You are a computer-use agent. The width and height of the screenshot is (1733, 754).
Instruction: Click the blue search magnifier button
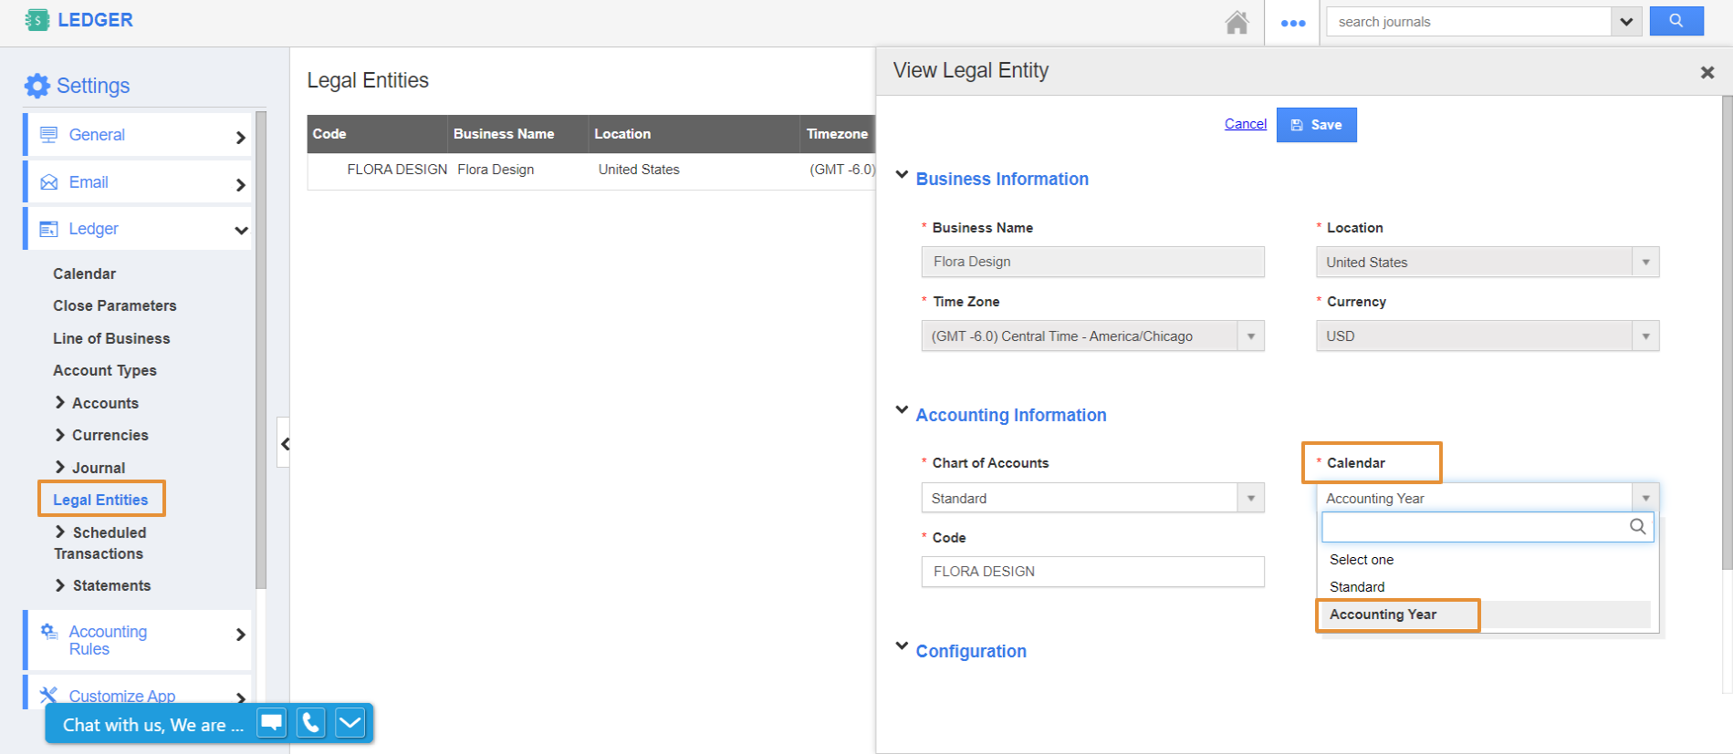[x=1676, y=21]
